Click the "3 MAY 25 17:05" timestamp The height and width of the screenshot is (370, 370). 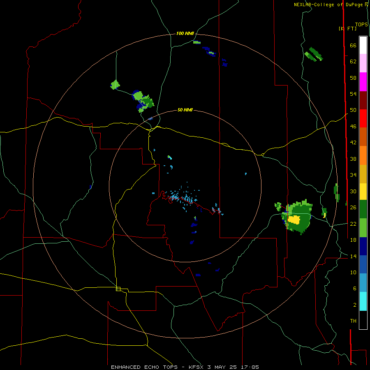233,367
